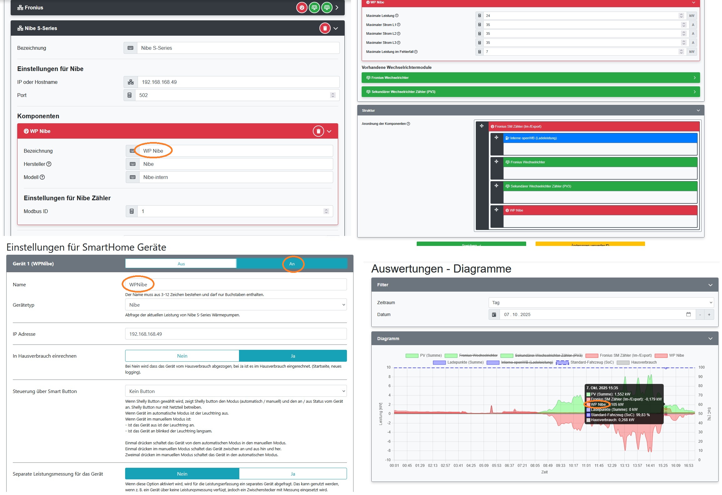The width and height of the screenshot is (722, 495).
Task: Enable Separate Leistungsmessung with Ja
Action: tap(292, 474)
